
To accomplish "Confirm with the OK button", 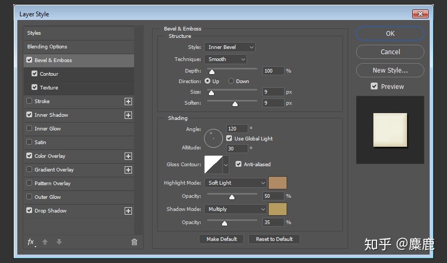I will [390, 33].
